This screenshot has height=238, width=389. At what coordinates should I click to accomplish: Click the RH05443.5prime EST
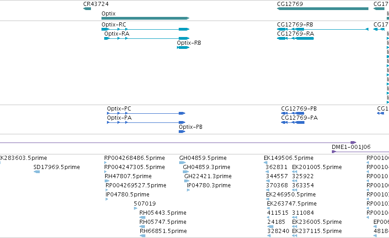click(x=143, y=217)
